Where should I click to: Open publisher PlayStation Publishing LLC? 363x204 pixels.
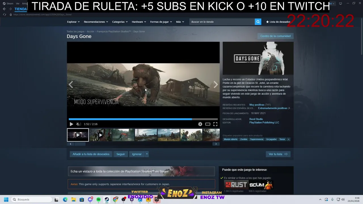(x=264, y=123)
